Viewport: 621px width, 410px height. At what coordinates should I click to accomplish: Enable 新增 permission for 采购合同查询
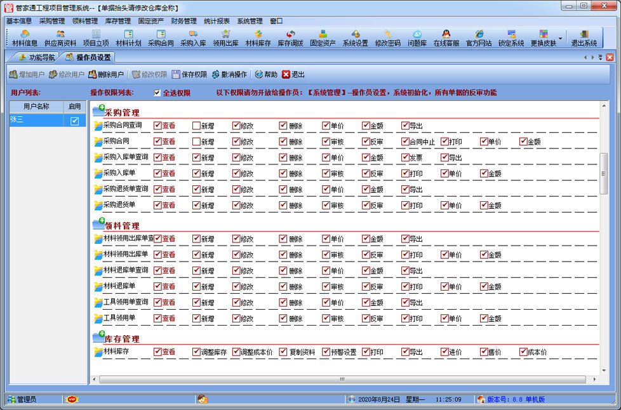pos(197,126)
